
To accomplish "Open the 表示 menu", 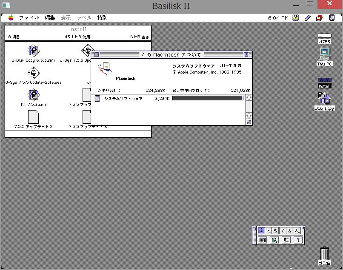I will [x=66, y=18].
